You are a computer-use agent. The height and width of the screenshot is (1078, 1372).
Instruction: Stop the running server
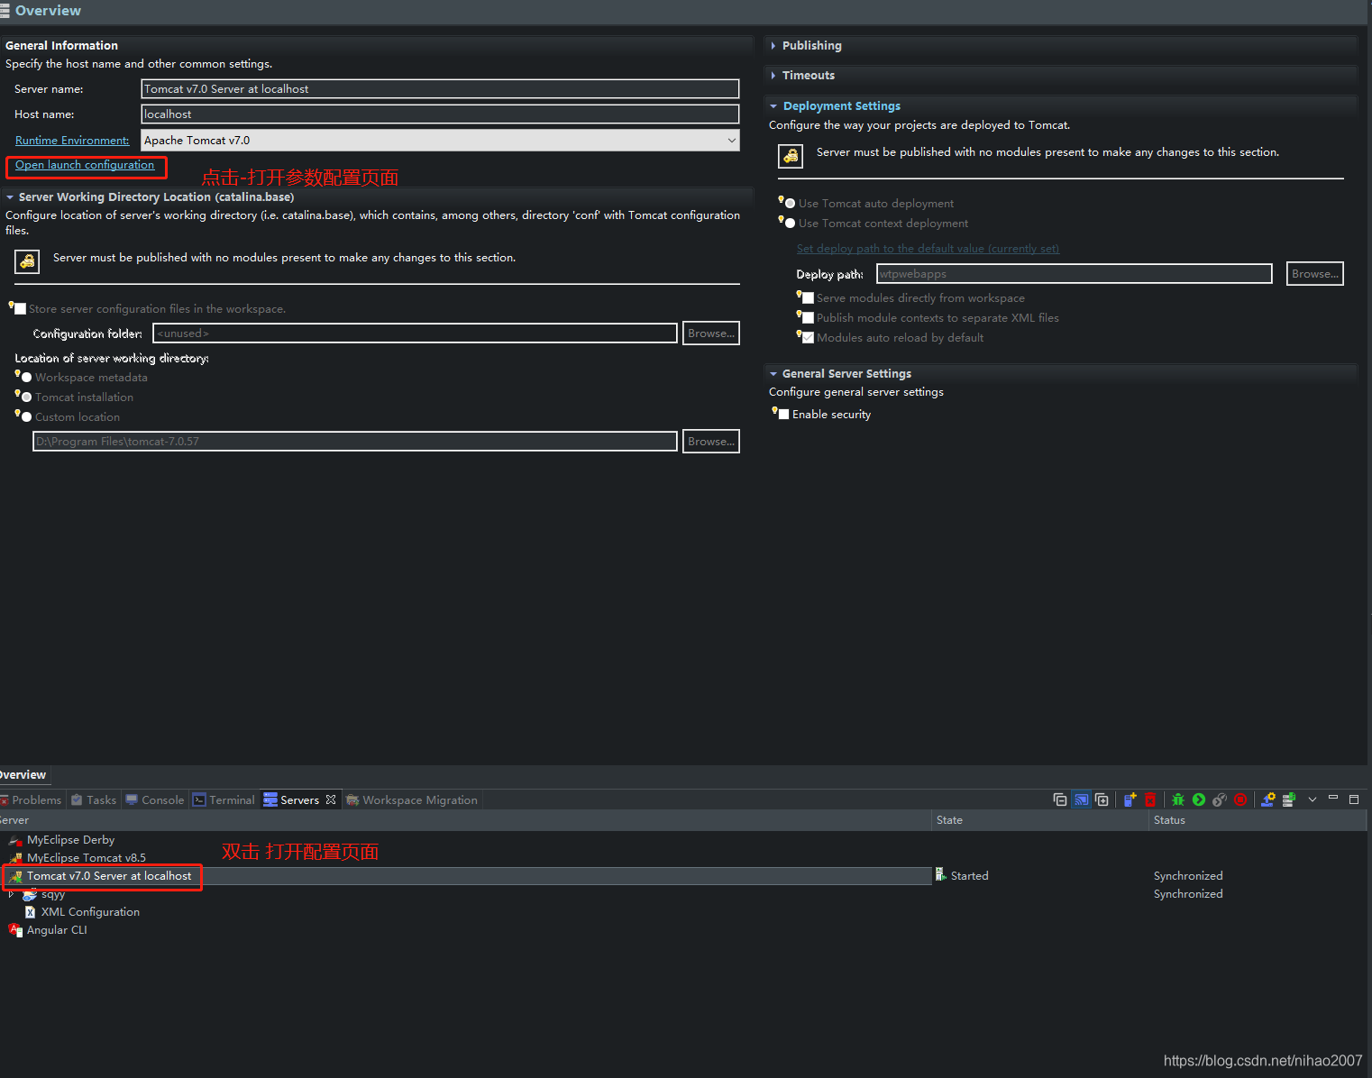pyautogui.click(x=1241, y=799)
